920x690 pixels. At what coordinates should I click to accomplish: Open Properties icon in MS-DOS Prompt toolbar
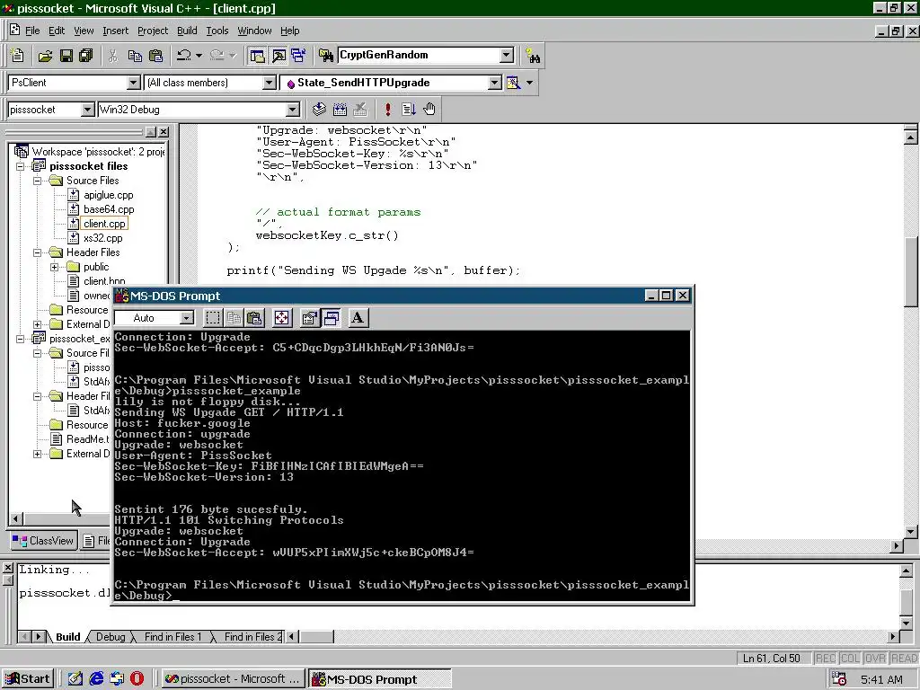pyautogui.click(x=310, y=318)
